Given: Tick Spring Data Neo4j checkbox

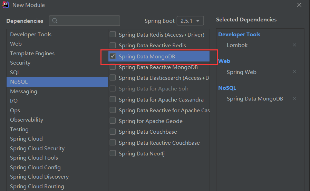Looking at the screenshot, I should [x=113, y=153].
